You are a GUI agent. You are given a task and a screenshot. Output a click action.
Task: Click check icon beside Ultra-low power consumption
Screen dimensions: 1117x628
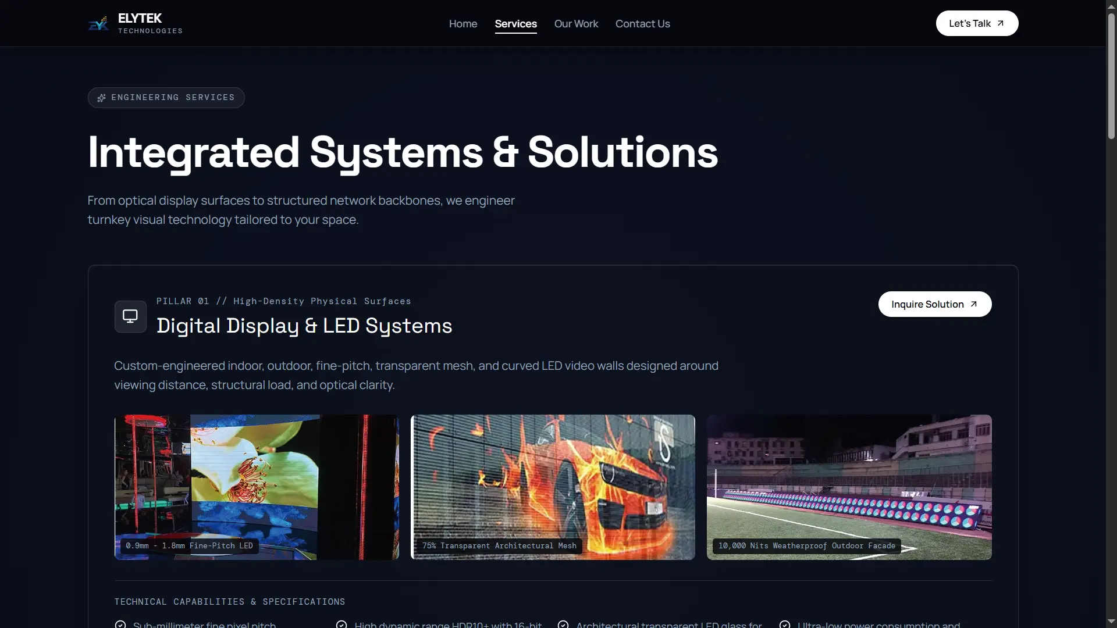click(x=785, y=625)
